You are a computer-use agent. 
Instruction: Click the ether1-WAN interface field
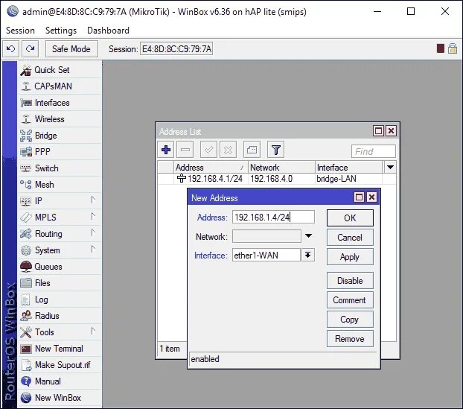266,255
